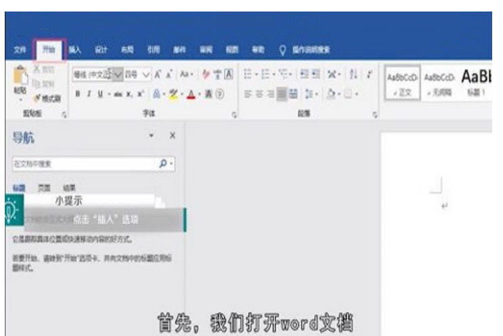The image size is (503, 336).
Task: Click the bullet list icon
Action: (248, 75)
